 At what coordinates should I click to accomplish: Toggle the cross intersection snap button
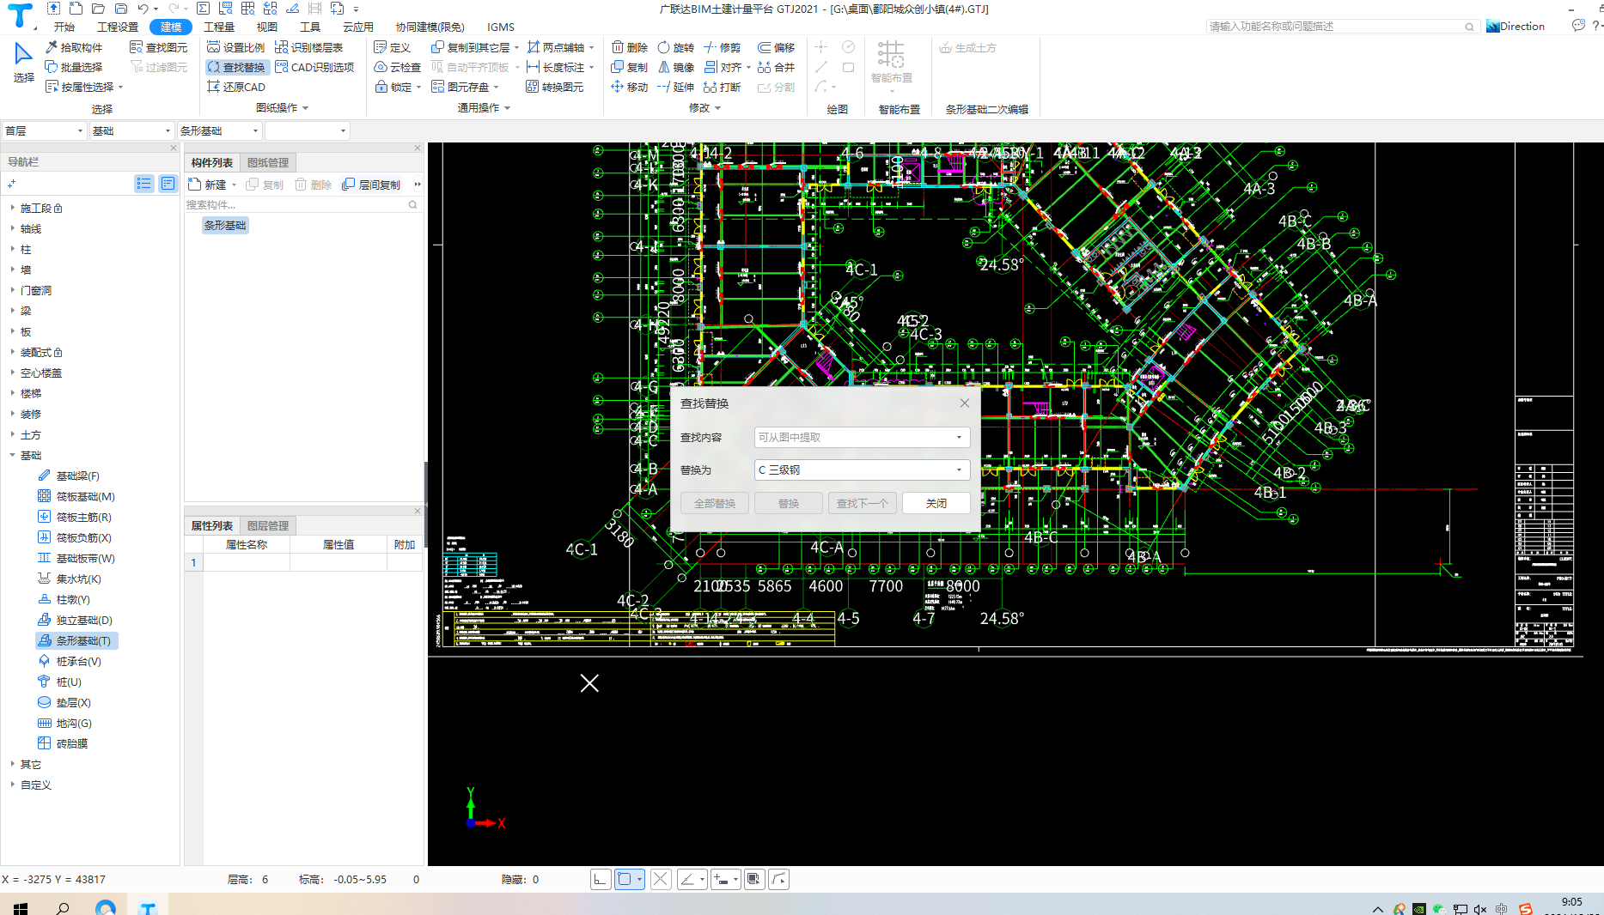[661, 879]
